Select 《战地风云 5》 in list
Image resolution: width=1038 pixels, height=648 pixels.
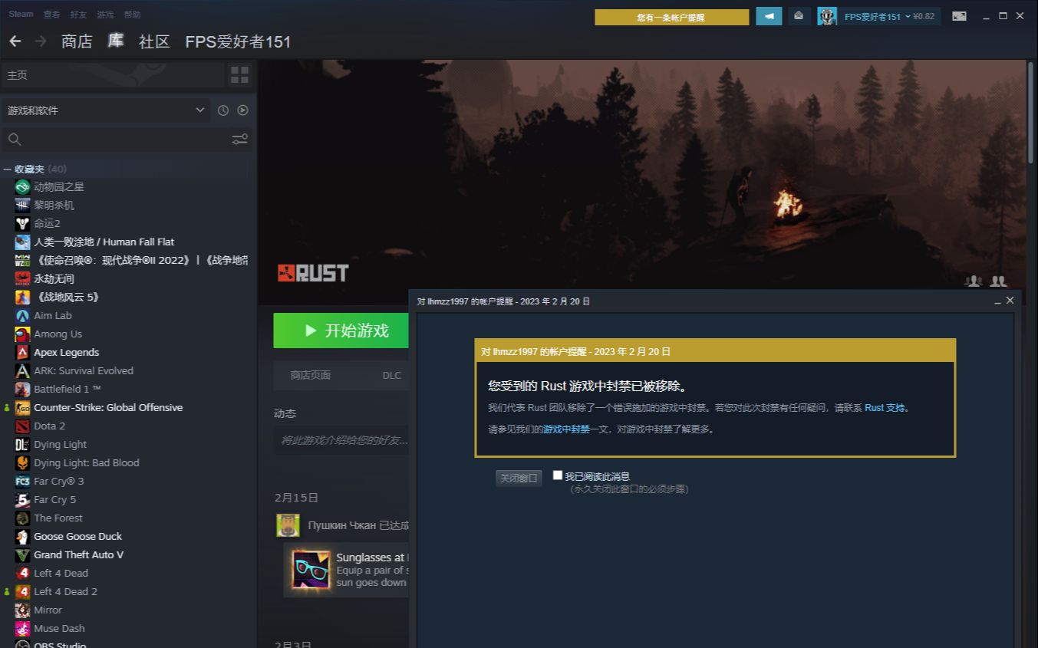click(68, 297)
